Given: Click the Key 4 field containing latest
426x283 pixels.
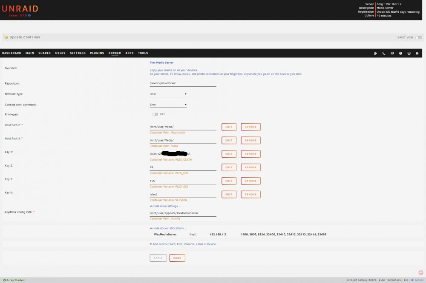Looking at the screenshot, I should click(x=183, y=194).
